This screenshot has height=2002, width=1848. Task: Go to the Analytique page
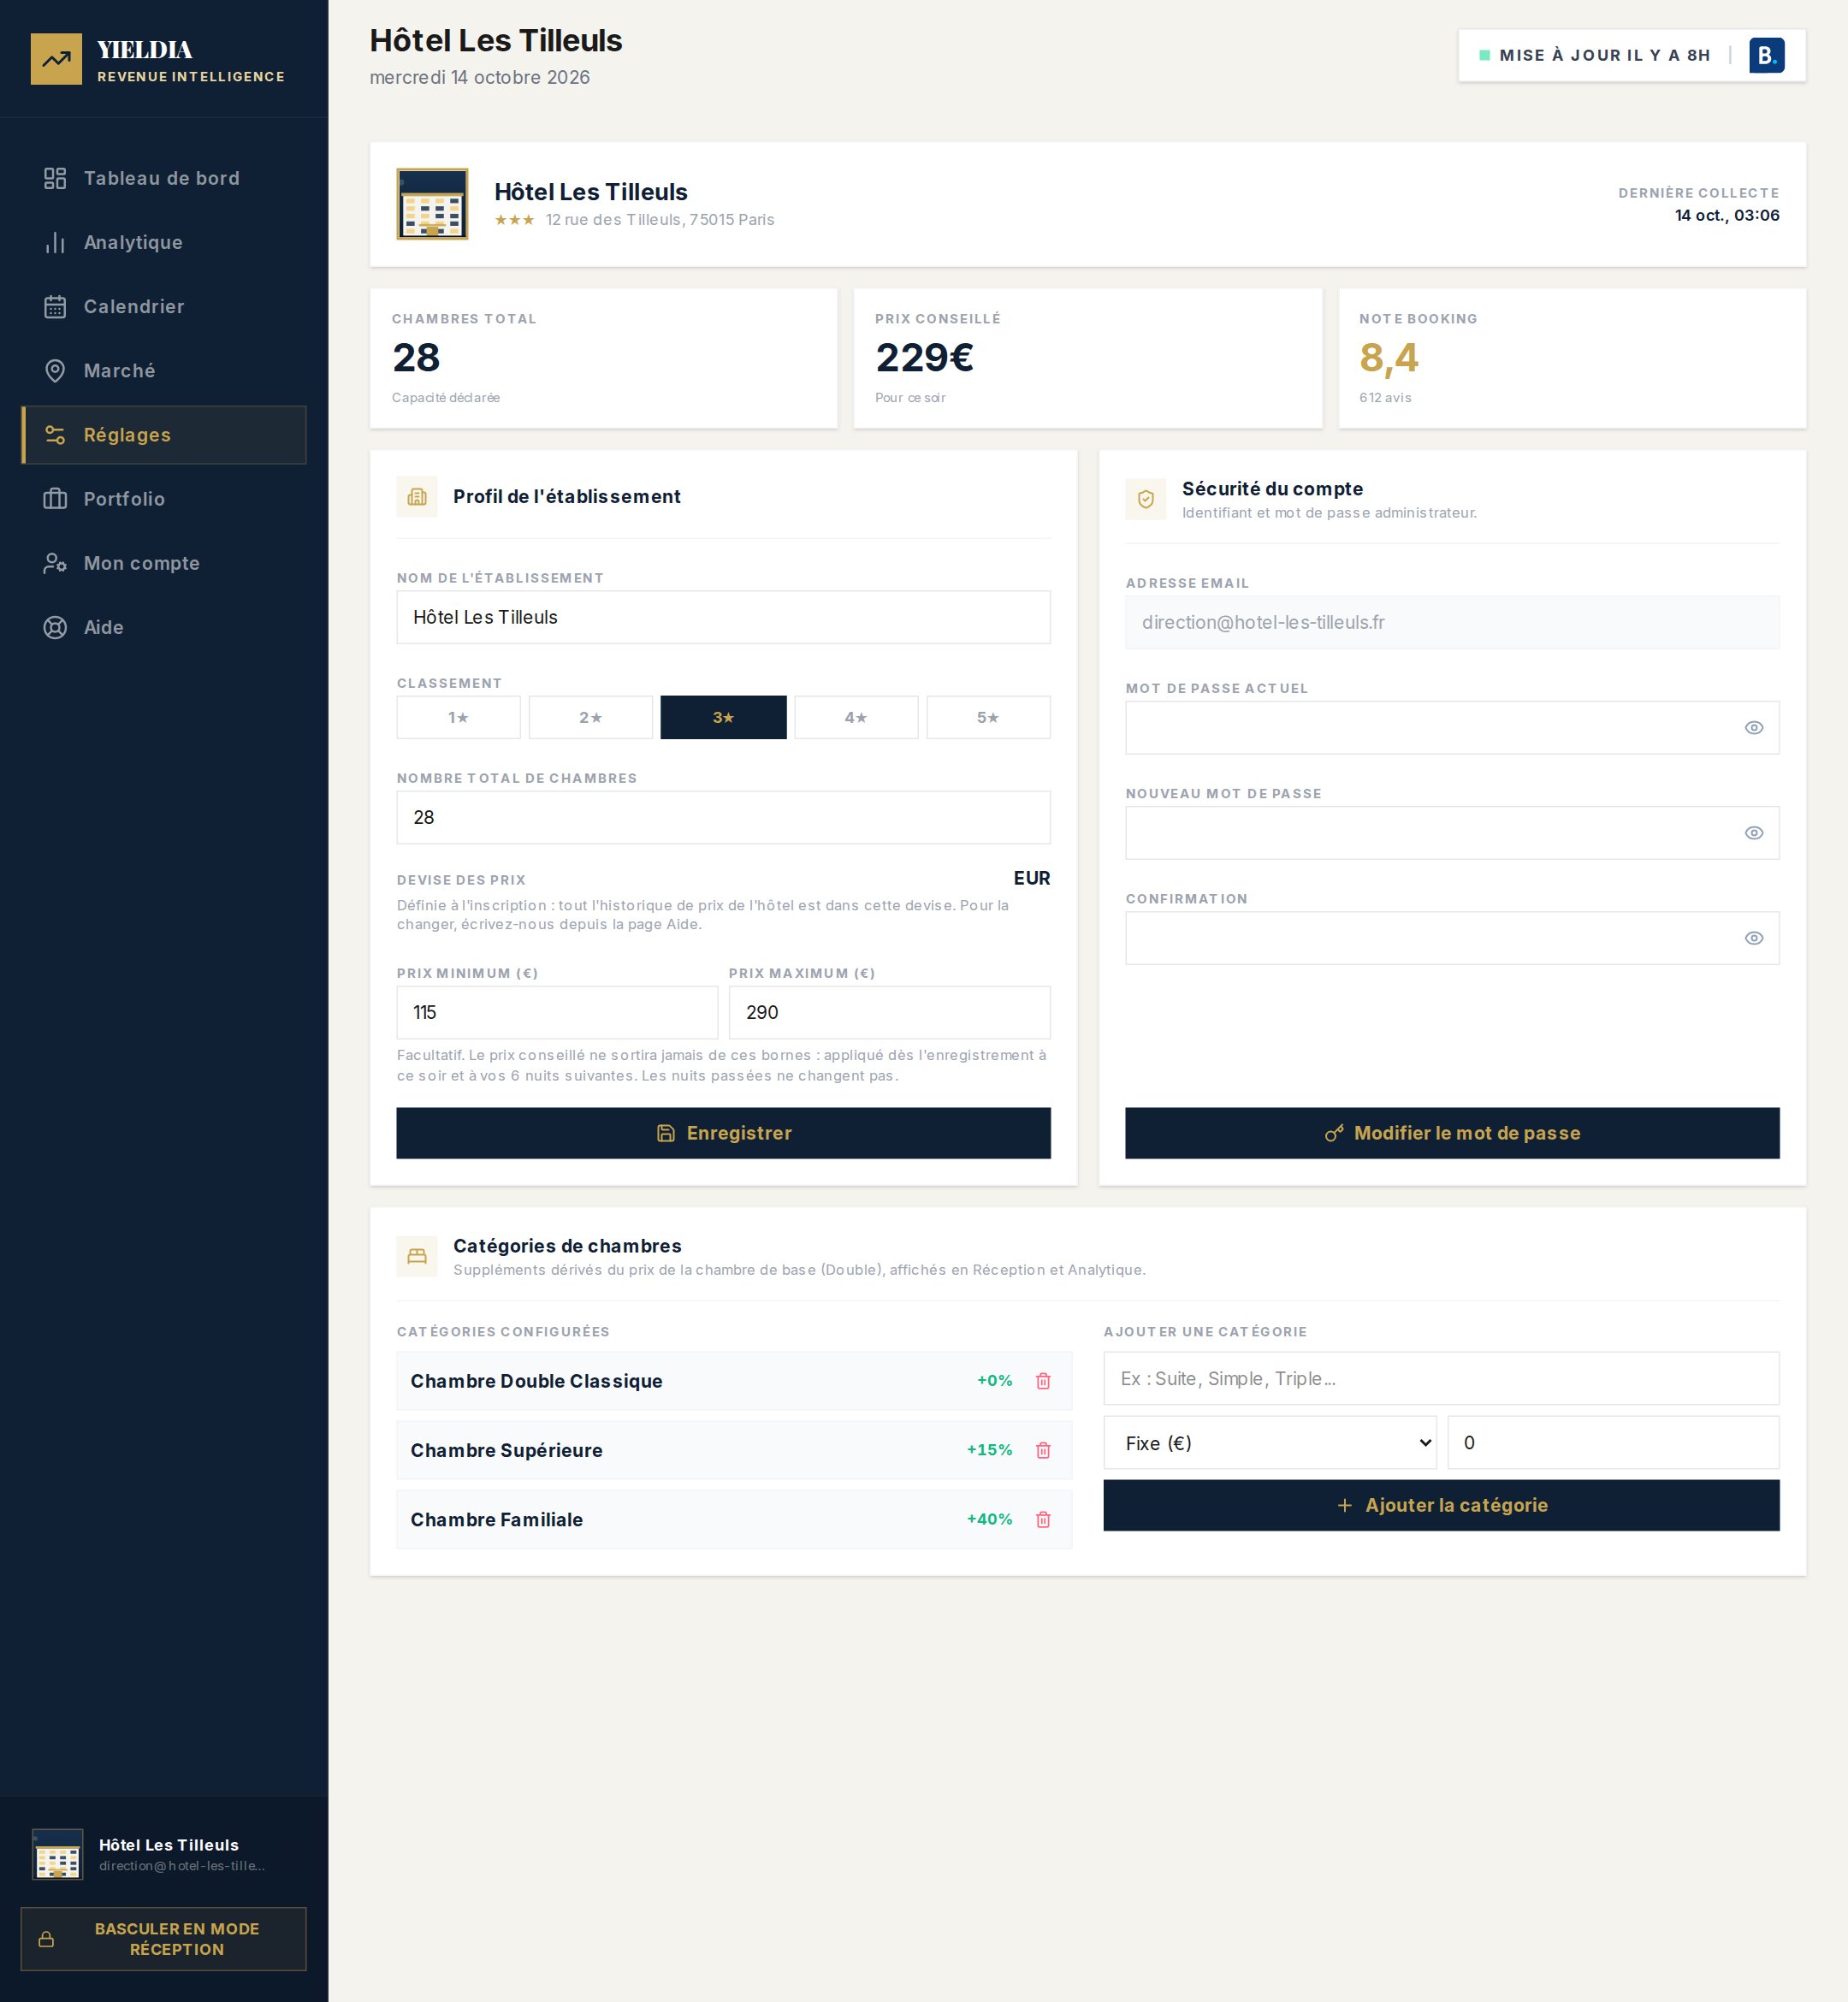pos(164,242)
